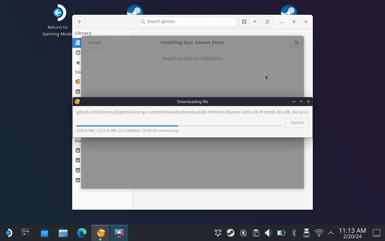Show favorite games with the star icon
Screen dimensions: 385x241
(x=78, y=63)
